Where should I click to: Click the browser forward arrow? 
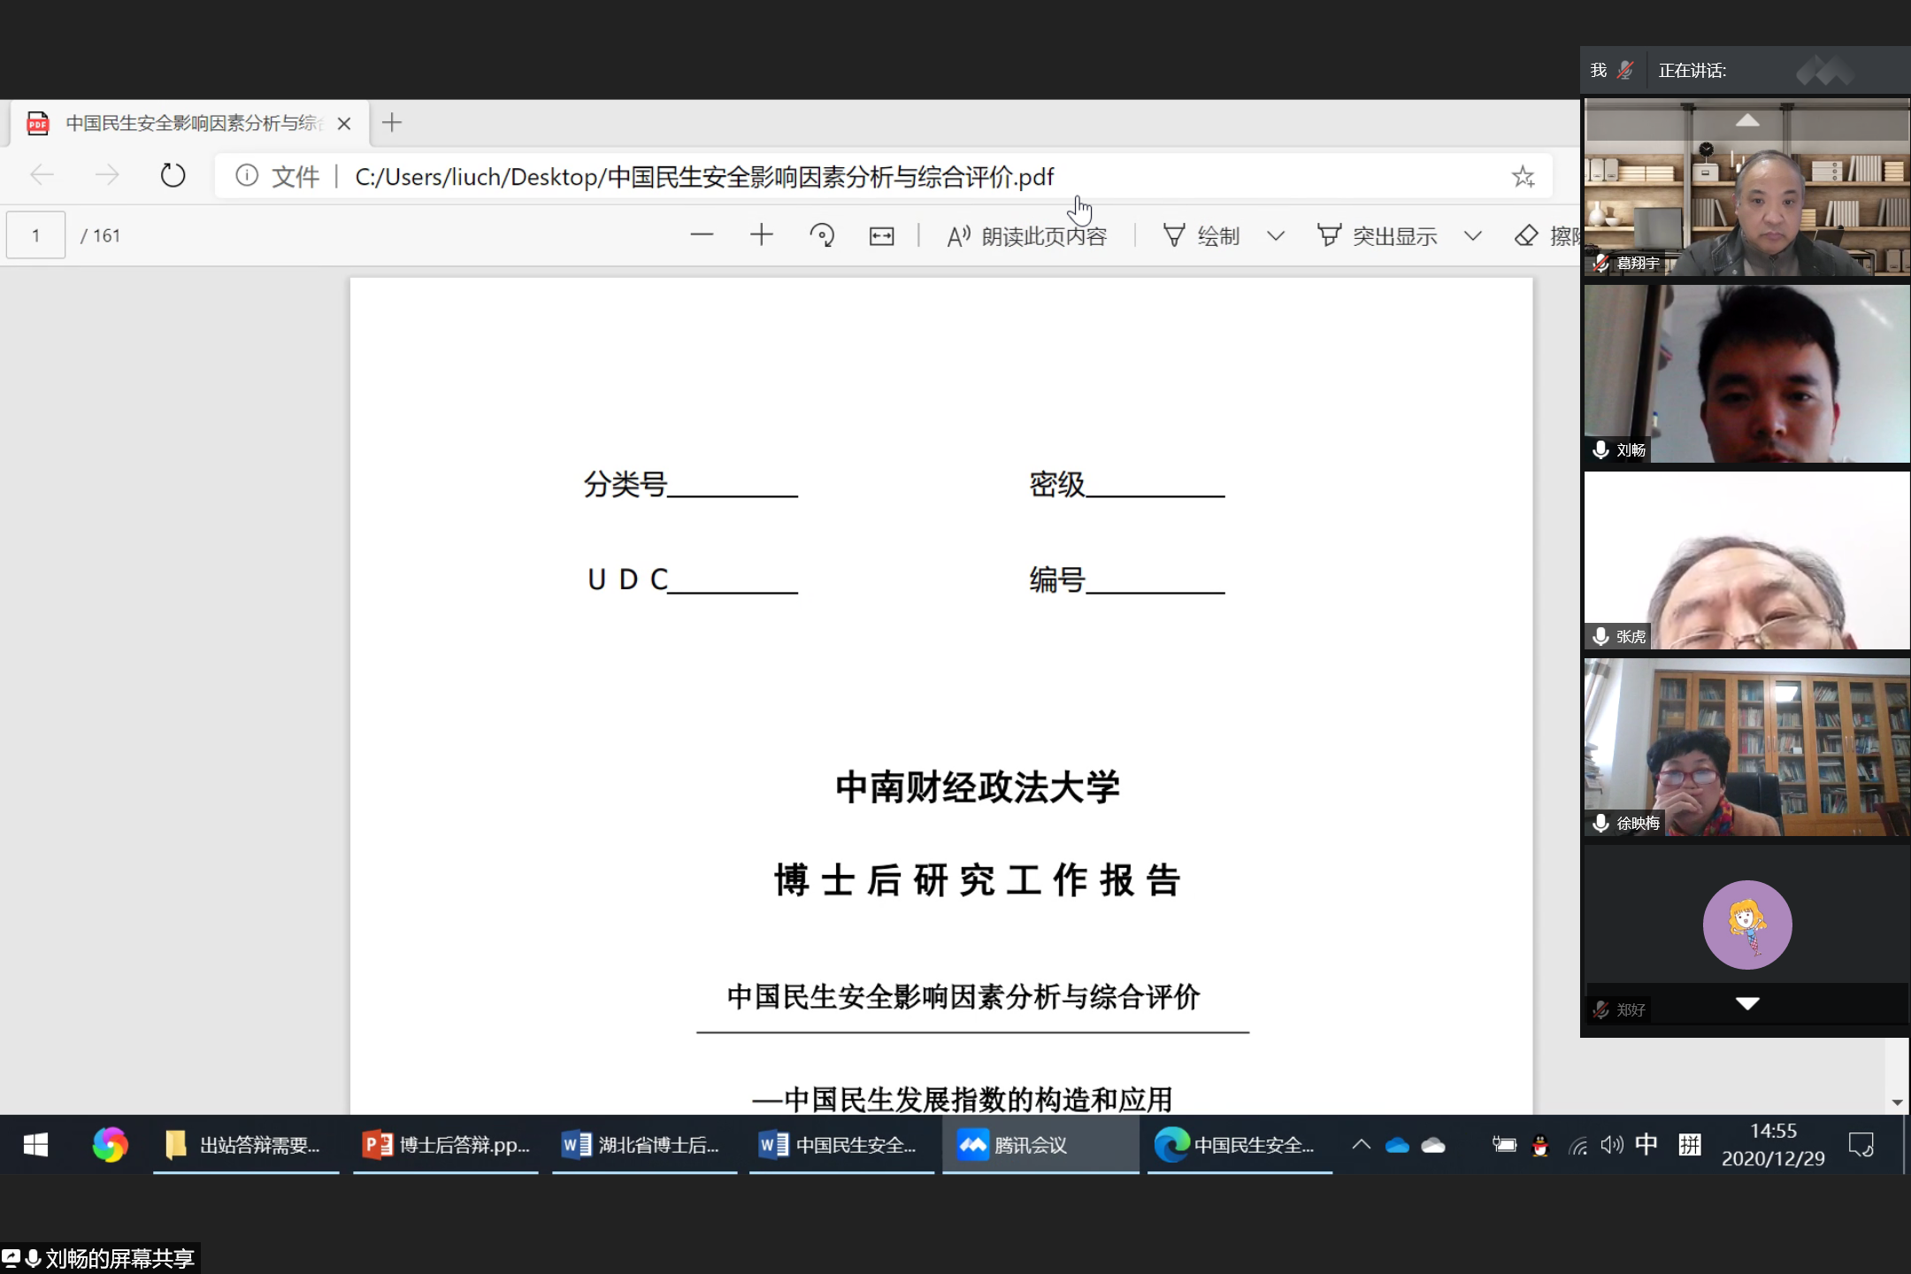coord(107,175)
